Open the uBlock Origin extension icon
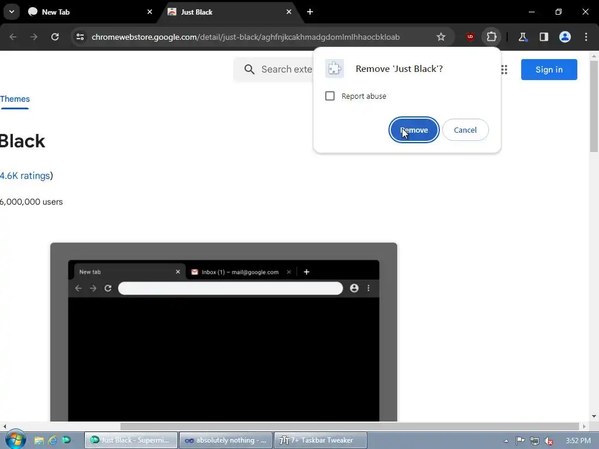Viewport: 599px width, 449px height. pyautogui.click(x=470, y=37)
